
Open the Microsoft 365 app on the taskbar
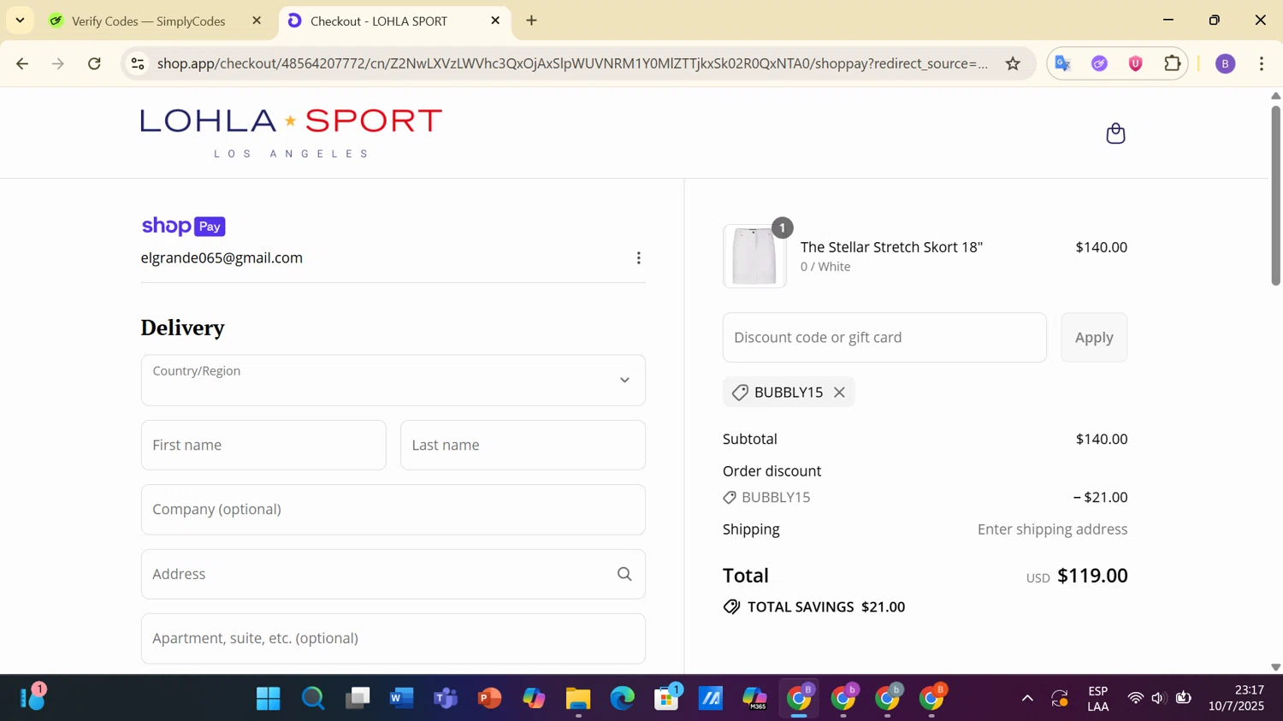[755, 699]
